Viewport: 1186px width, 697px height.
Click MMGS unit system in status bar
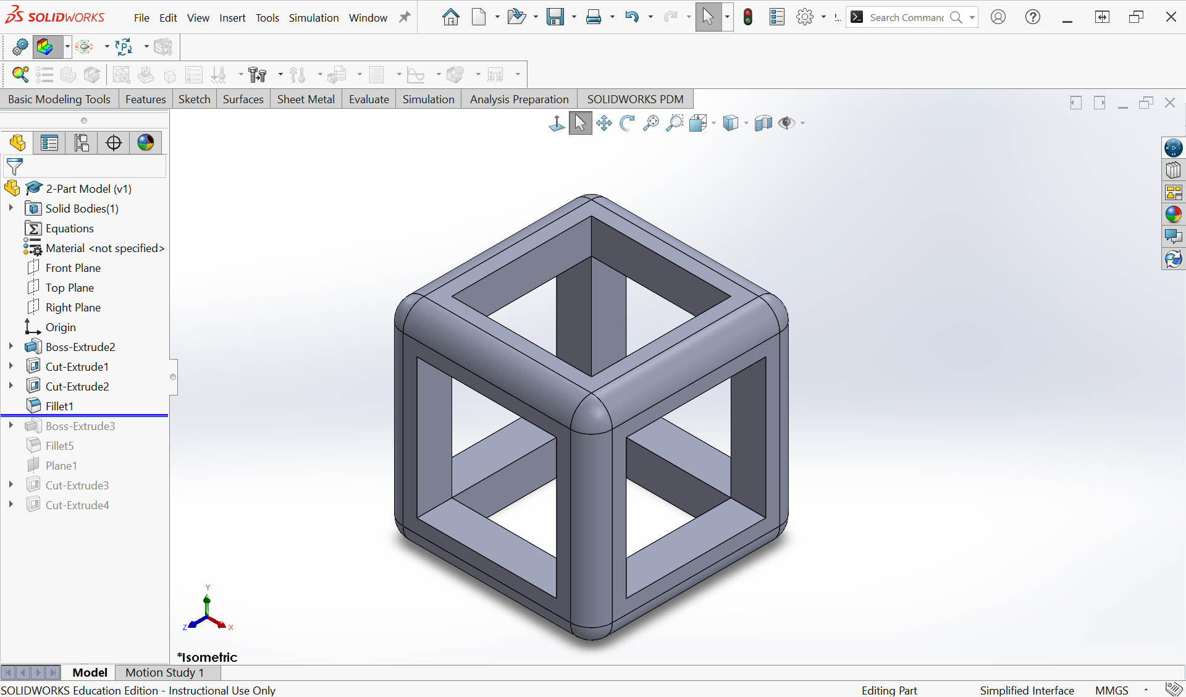coord(1111,690)
